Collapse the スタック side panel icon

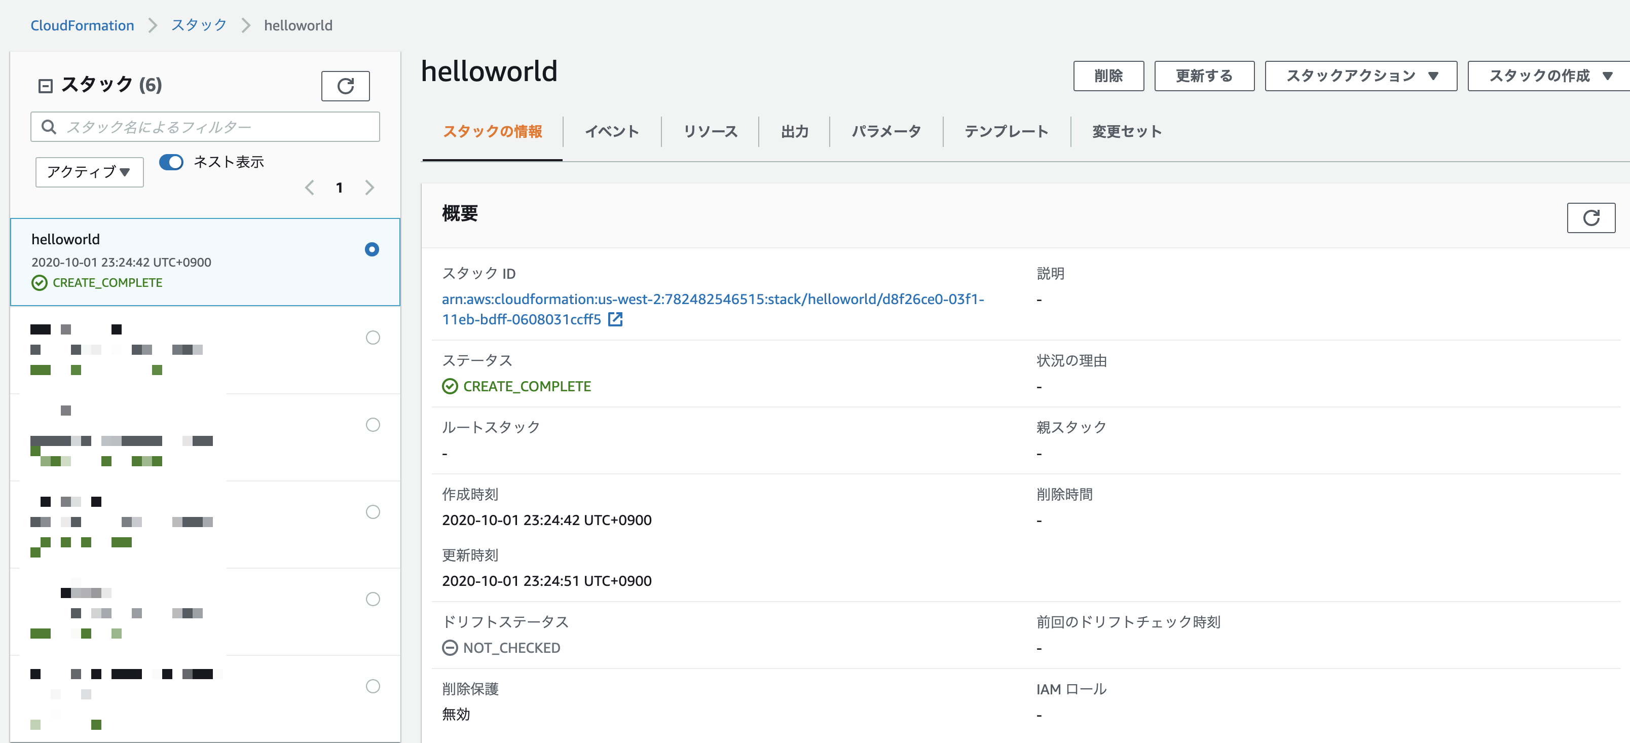(46, 86)
